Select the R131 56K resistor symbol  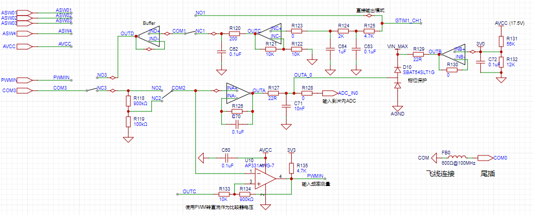[500, 41]
